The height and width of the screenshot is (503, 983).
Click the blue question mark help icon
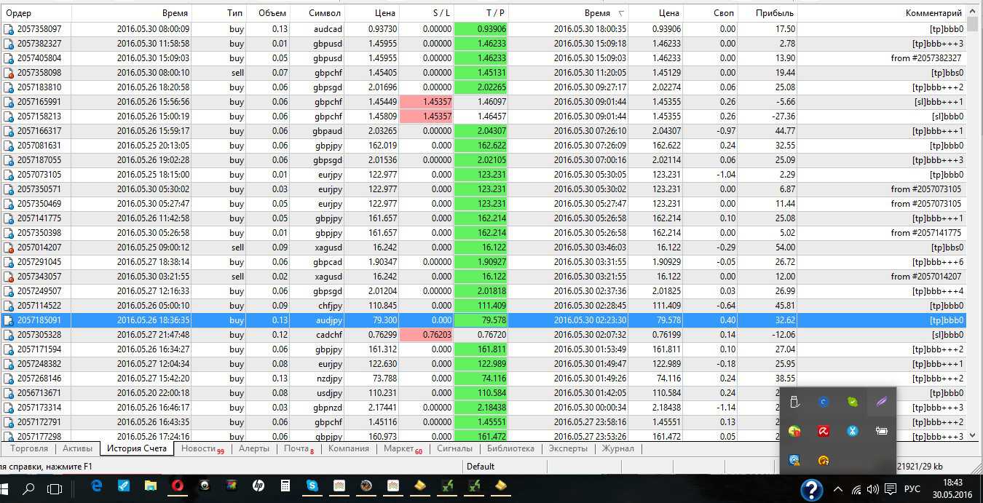click(x=811, y=490)
